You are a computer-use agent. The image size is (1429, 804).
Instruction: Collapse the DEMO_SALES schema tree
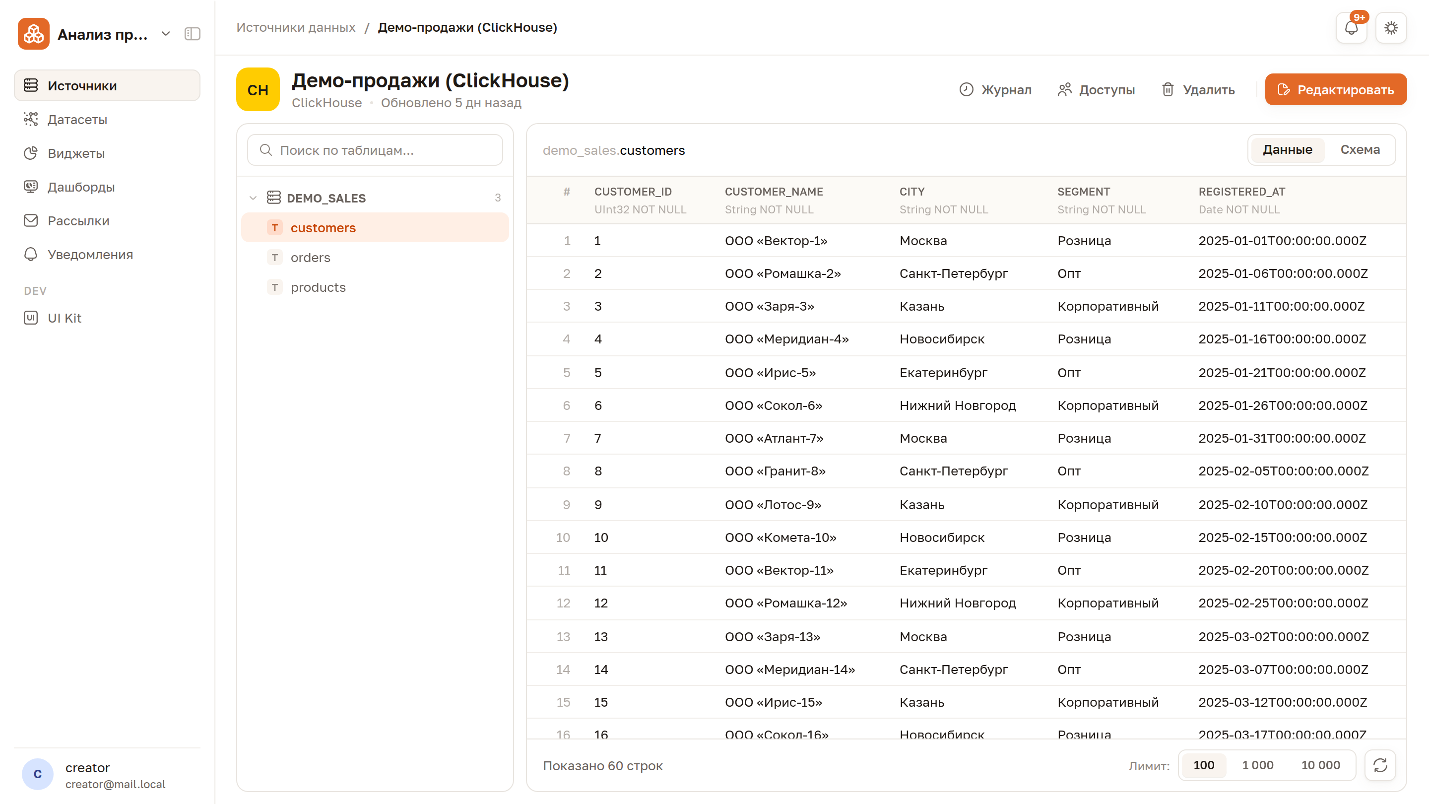[x=253, y=198]
